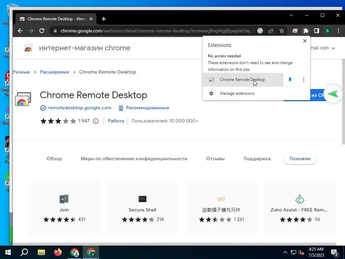Open Windows taskbar search
345x259 pixels.
point(24,252)
